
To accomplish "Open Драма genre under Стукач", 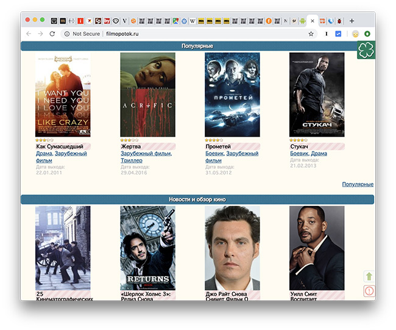I will [319, 153].
